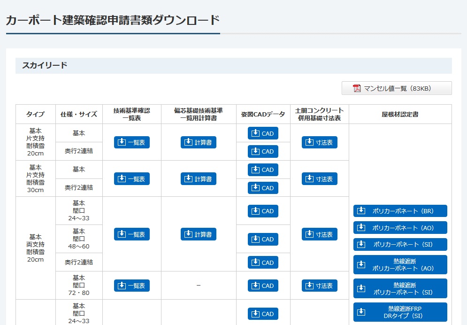The image size is (467, 325).
Task: Download CAD for 両支持 20cm 間口24～33
Action: click(263, 211)
